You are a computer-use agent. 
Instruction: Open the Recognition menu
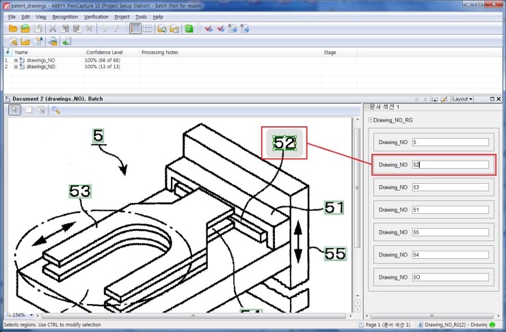(65, 17)
